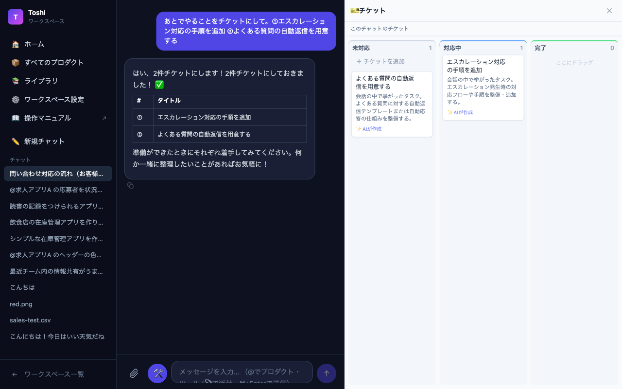Click the settings gear icon
Viewport: 622px width, 389px height.
(16, 99)
